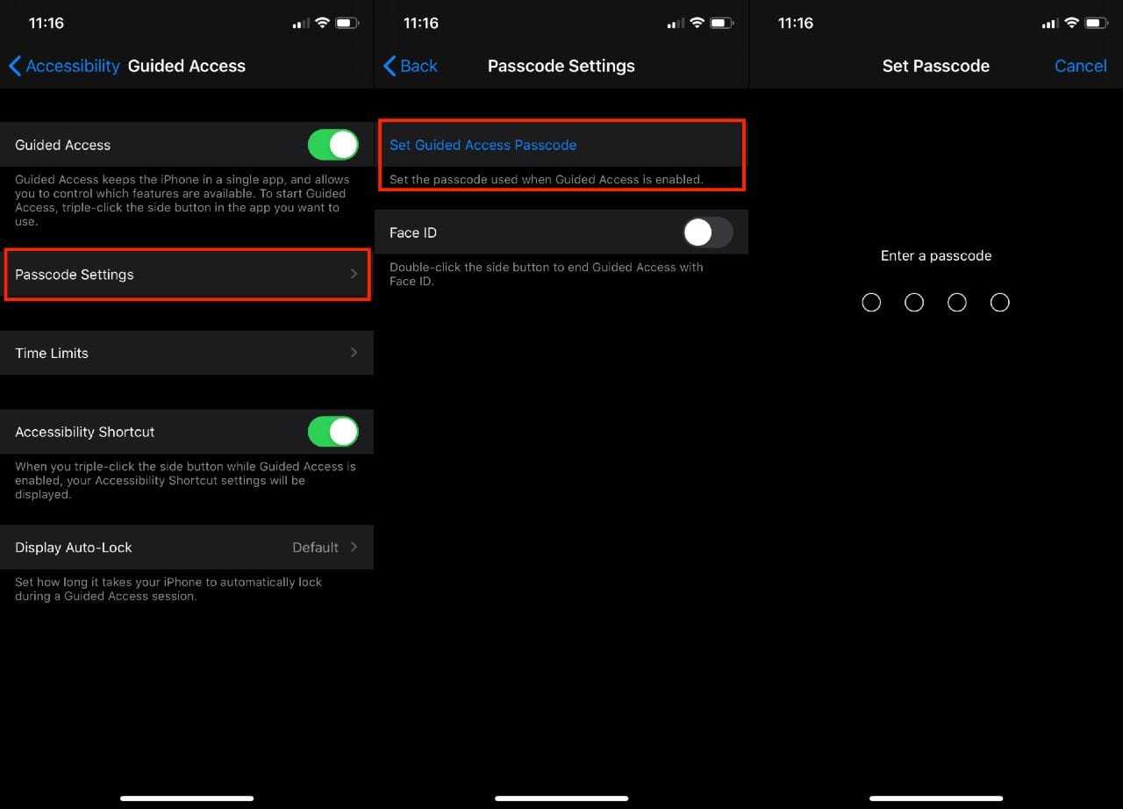Select the Time Limits menu row

point(175,353)
